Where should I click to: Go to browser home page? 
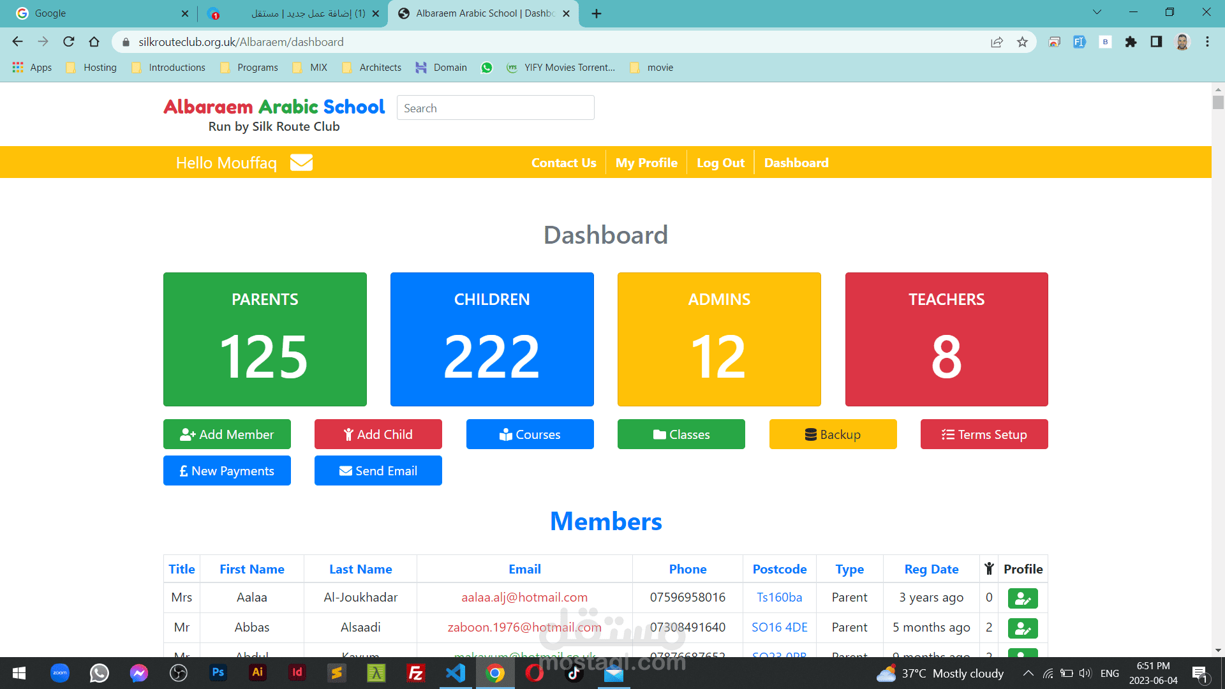pos(94,42)
